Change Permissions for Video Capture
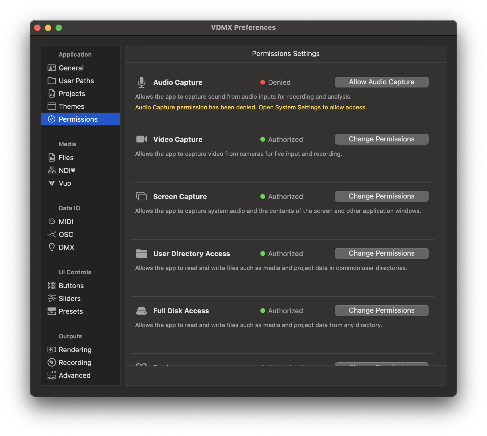Image resolution: width=487 pixels, height=436 pixels. pyautogui.click(x=382, y=139)
